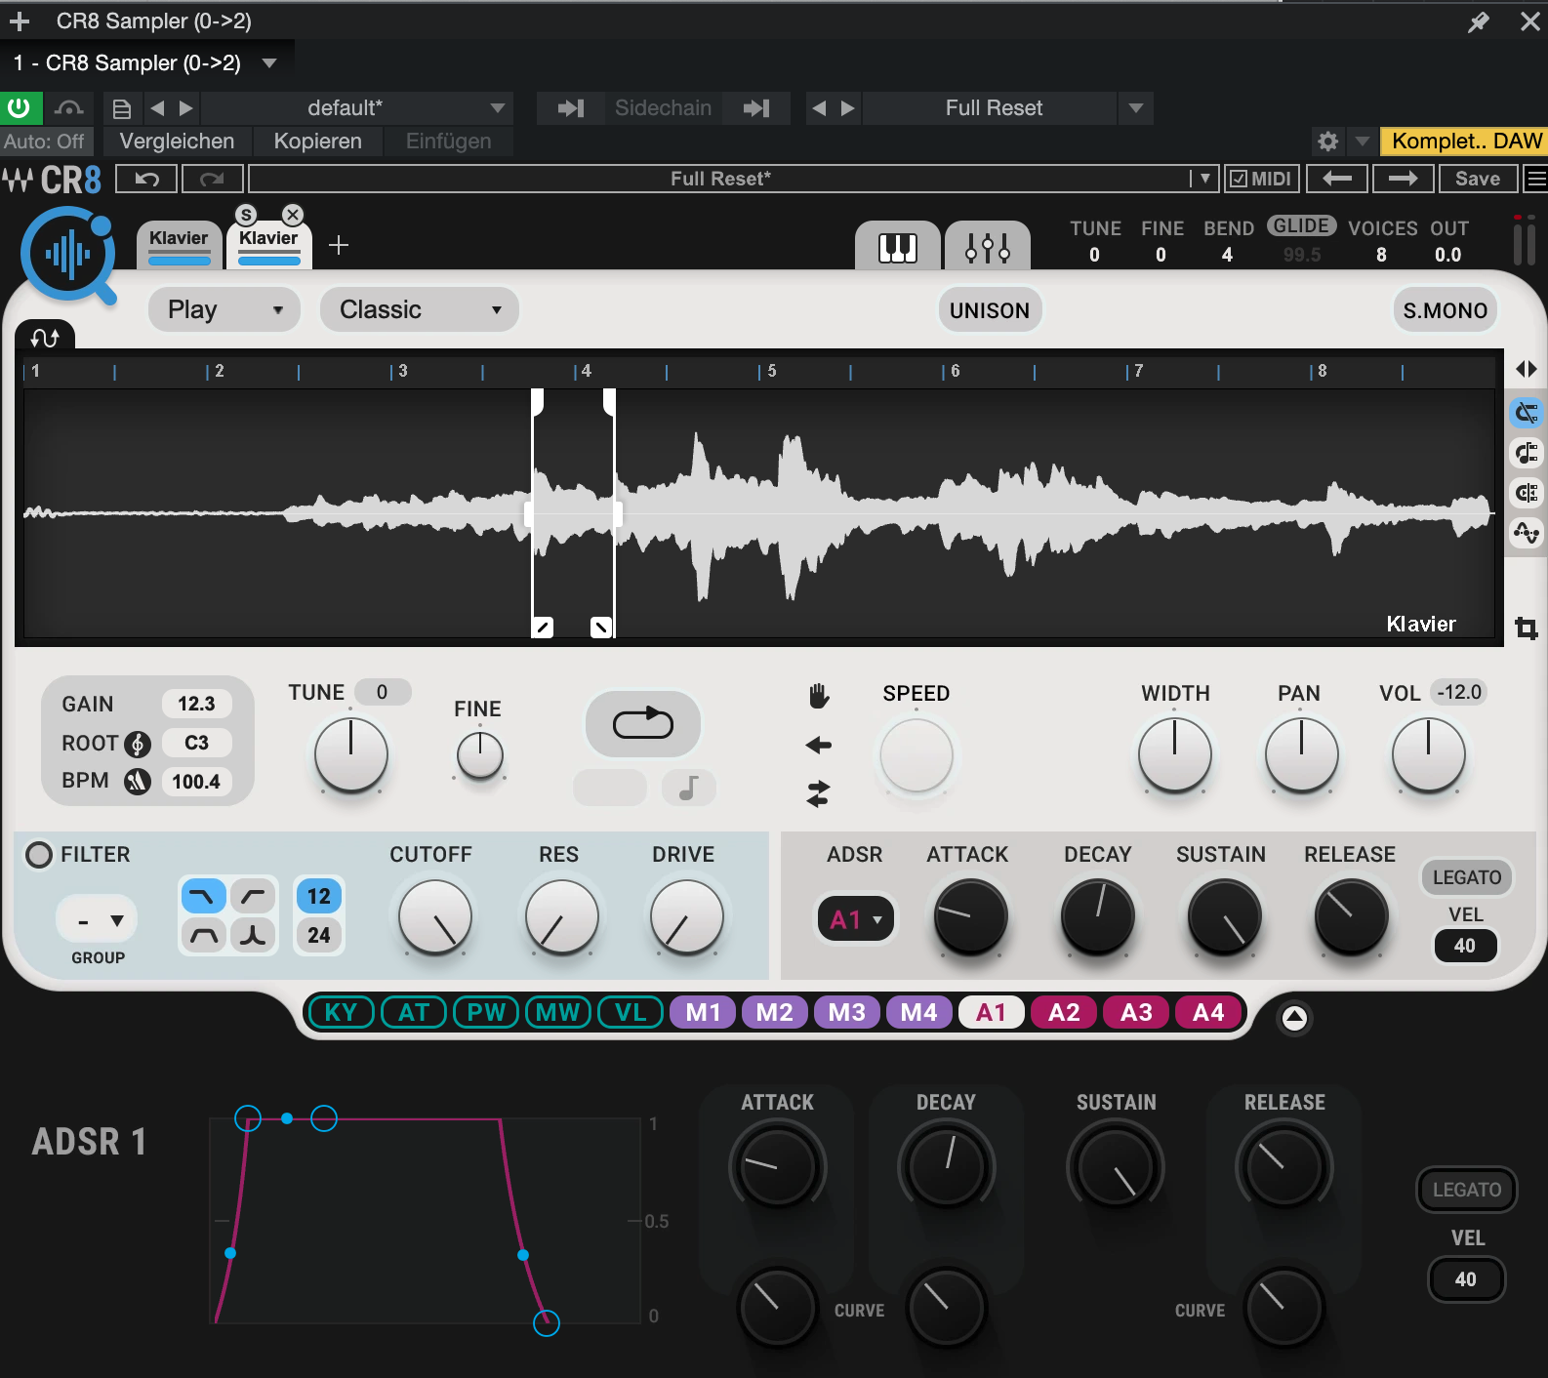Click the BPM value field 100.4

pos(196,782)
